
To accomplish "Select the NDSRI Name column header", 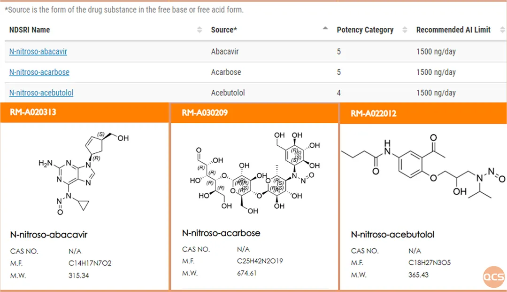I will 30,30.
